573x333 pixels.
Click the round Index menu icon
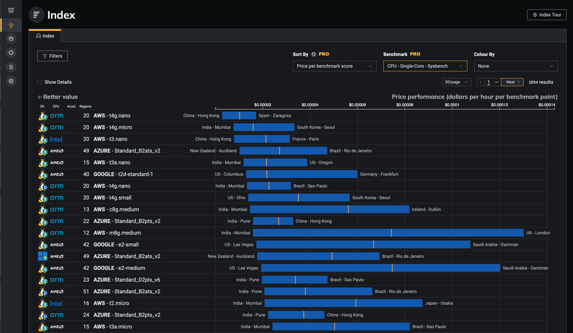[x=36, y=15]
